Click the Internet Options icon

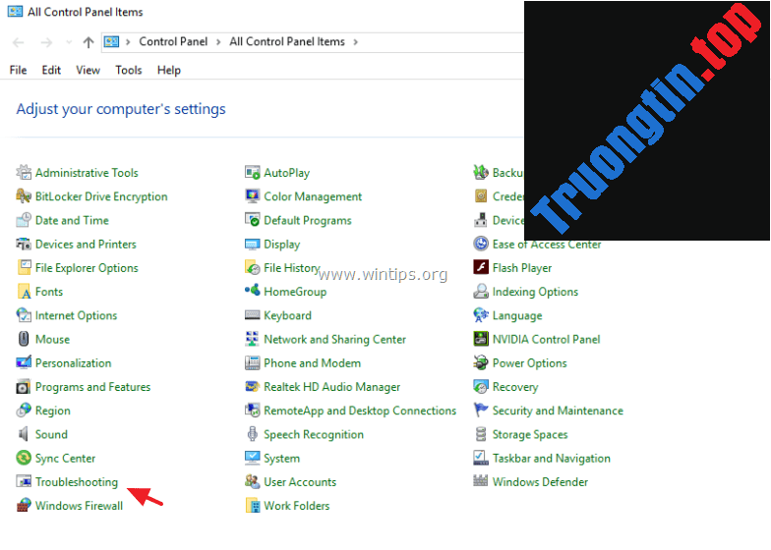pyautogui.click(x=24, y=315)
